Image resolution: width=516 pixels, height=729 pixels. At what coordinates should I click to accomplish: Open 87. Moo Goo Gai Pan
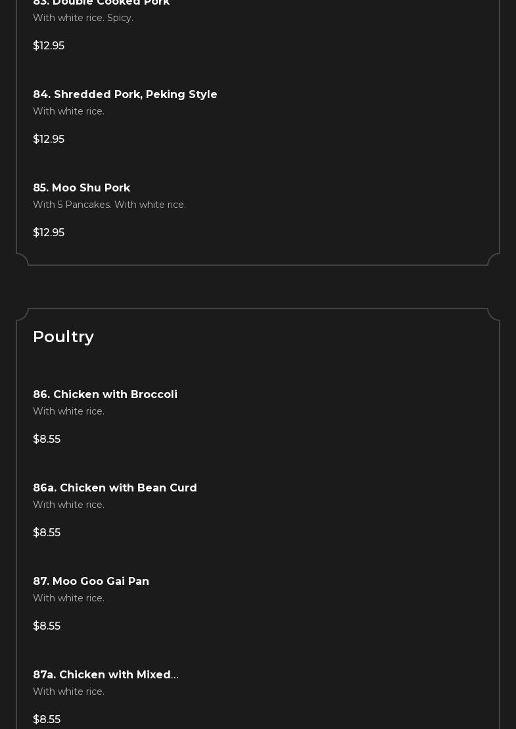click(91, 581)
